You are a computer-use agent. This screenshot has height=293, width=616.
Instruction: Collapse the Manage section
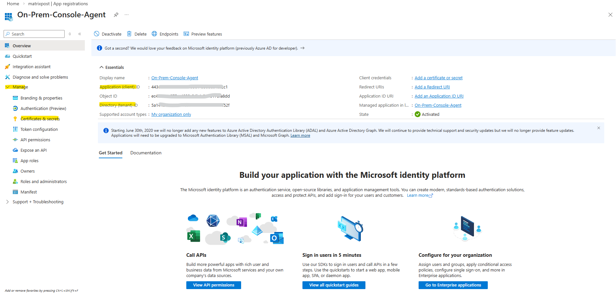pyautogui.click(x=8, y=87)
